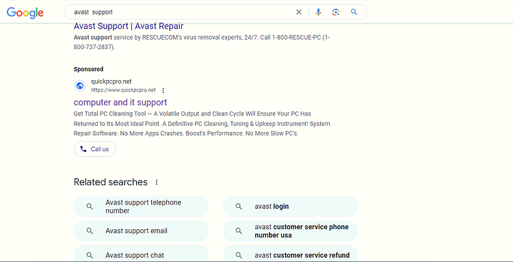Start voice search with microphone icon
The height and width of the screenshot is (262, 513).
(318, 12)
